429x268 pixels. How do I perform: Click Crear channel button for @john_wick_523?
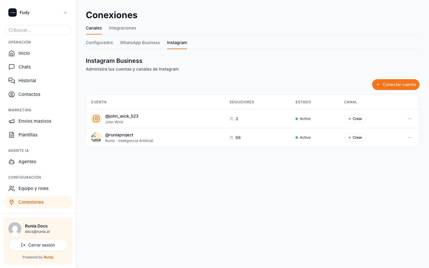(x=355, y=119)
